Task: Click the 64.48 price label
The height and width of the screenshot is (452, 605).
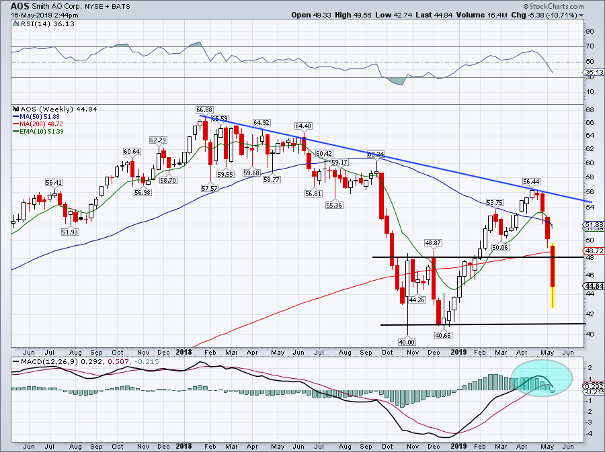Action: 303,126
